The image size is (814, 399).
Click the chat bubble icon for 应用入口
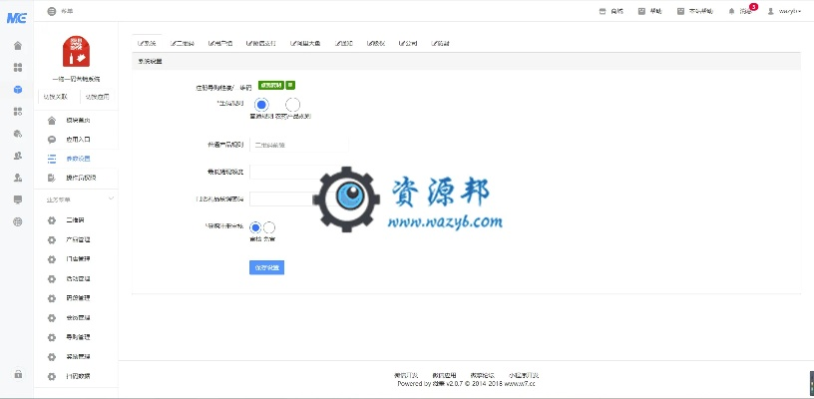click(x=52, y=140)
